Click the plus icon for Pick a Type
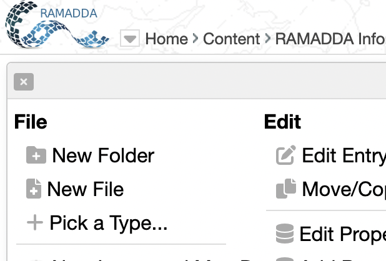 [35, 223]
